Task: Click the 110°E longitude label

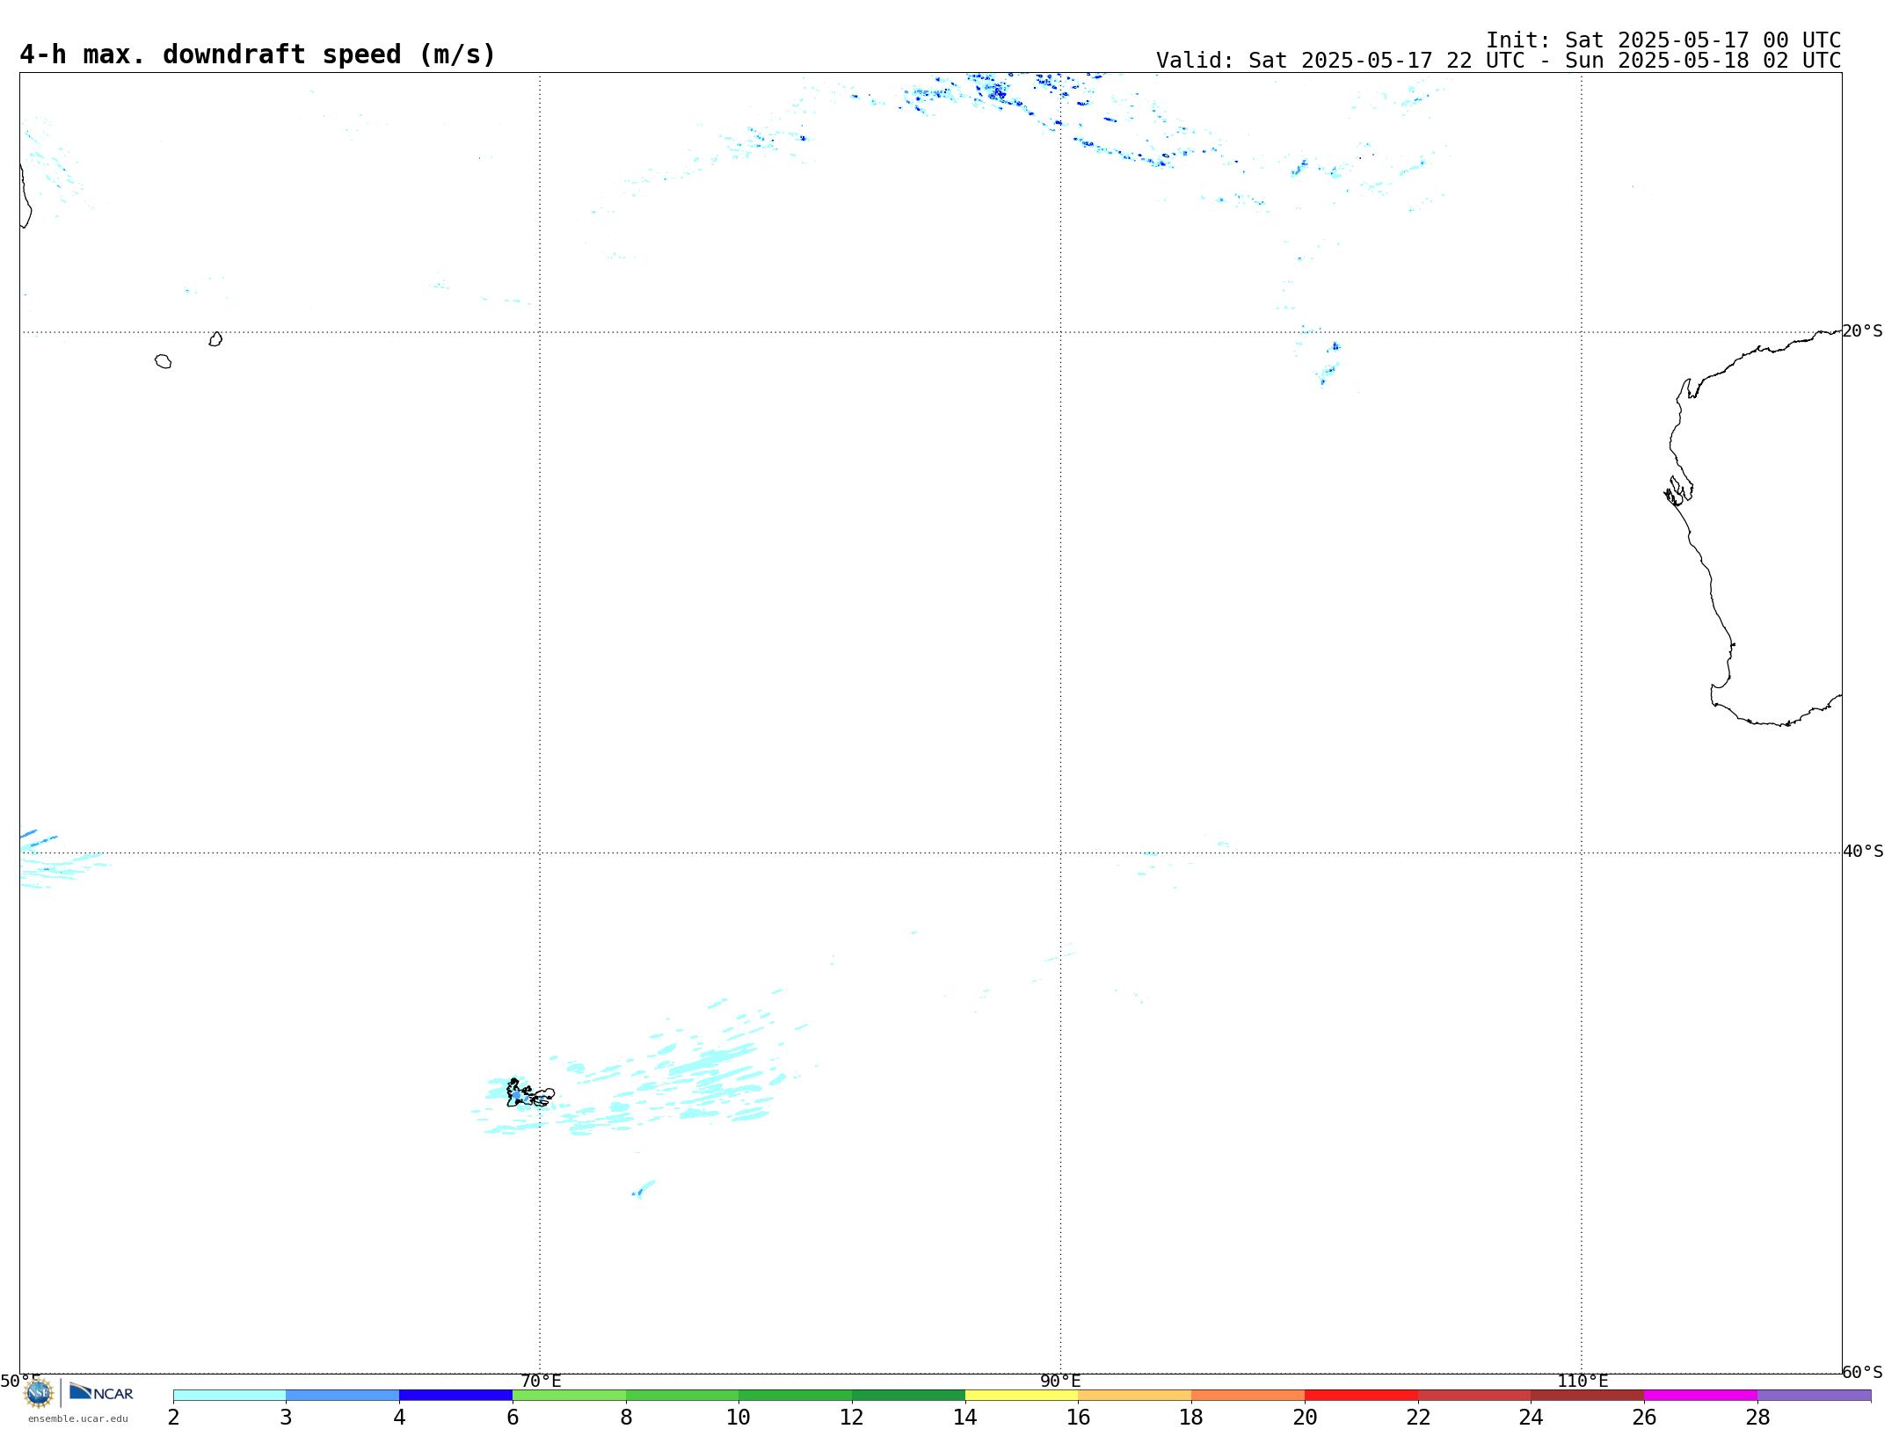Action: 1582,1381
